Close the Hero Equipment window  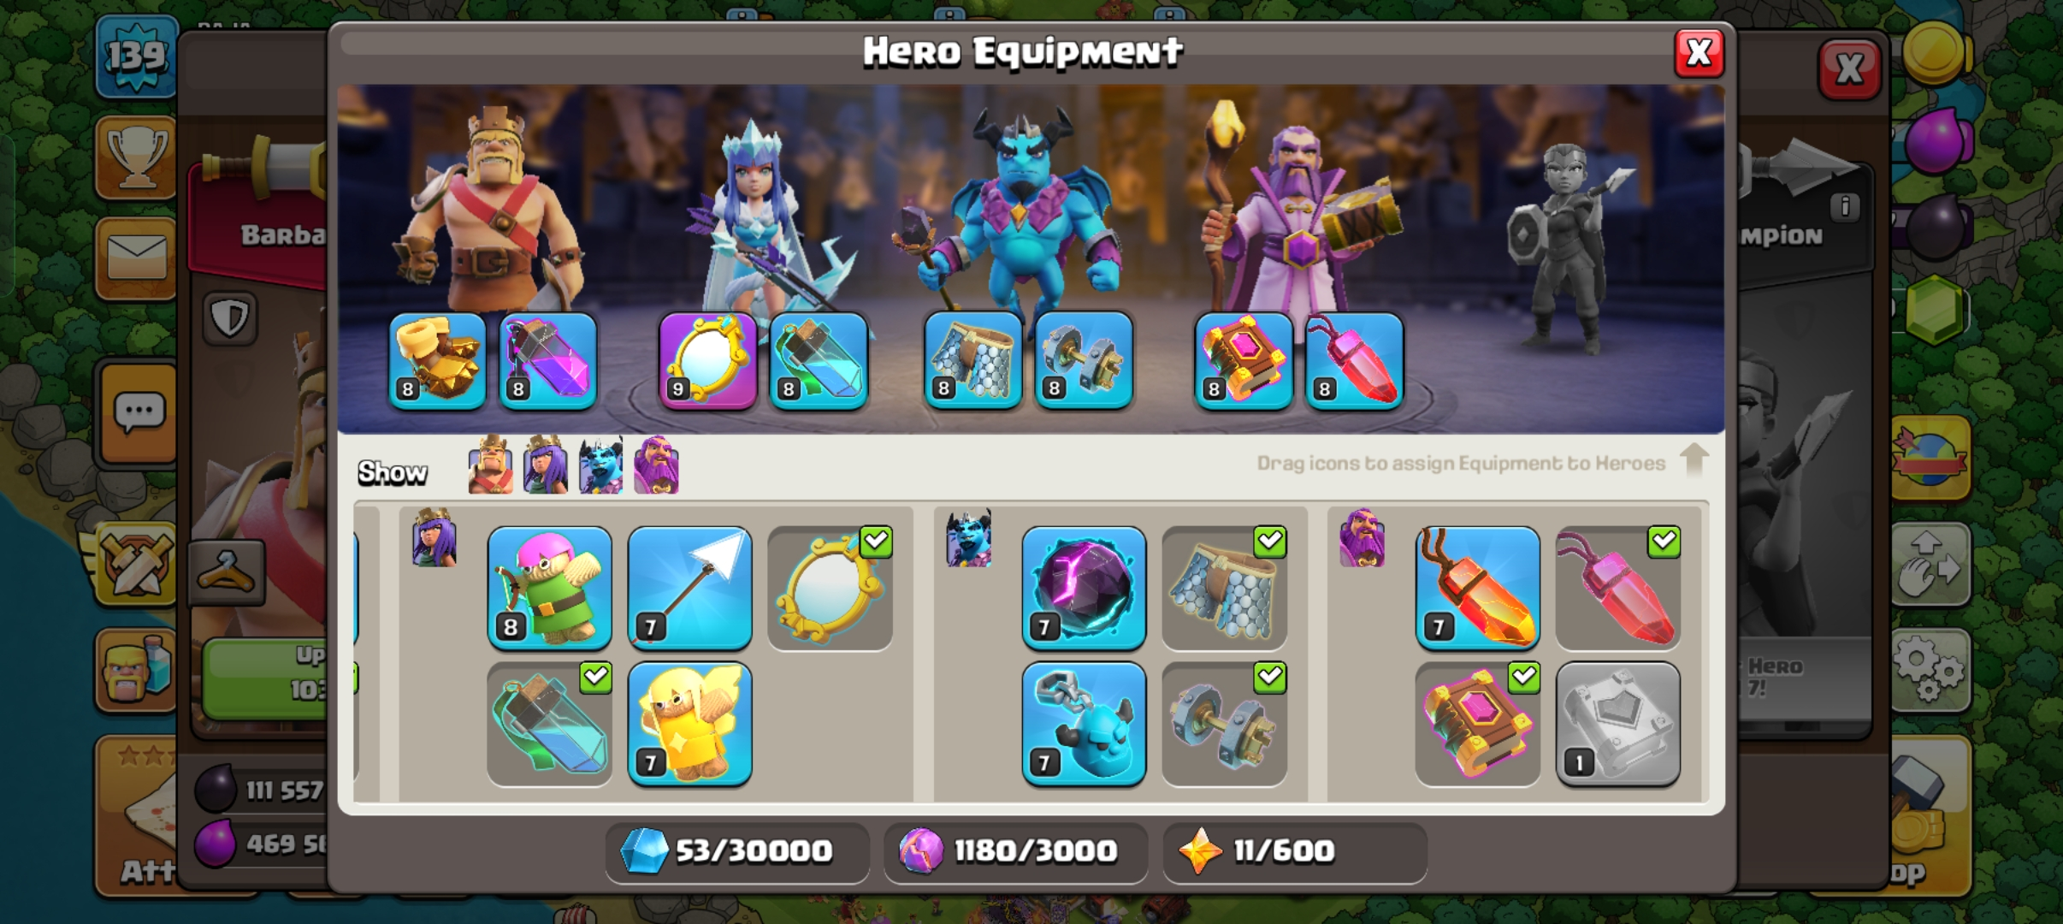click(x=1699, y=53)
